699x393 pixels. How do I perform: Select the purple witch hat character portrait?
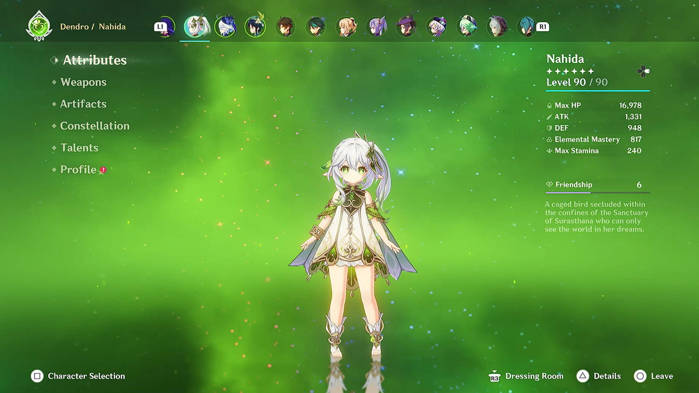(406, 27)
